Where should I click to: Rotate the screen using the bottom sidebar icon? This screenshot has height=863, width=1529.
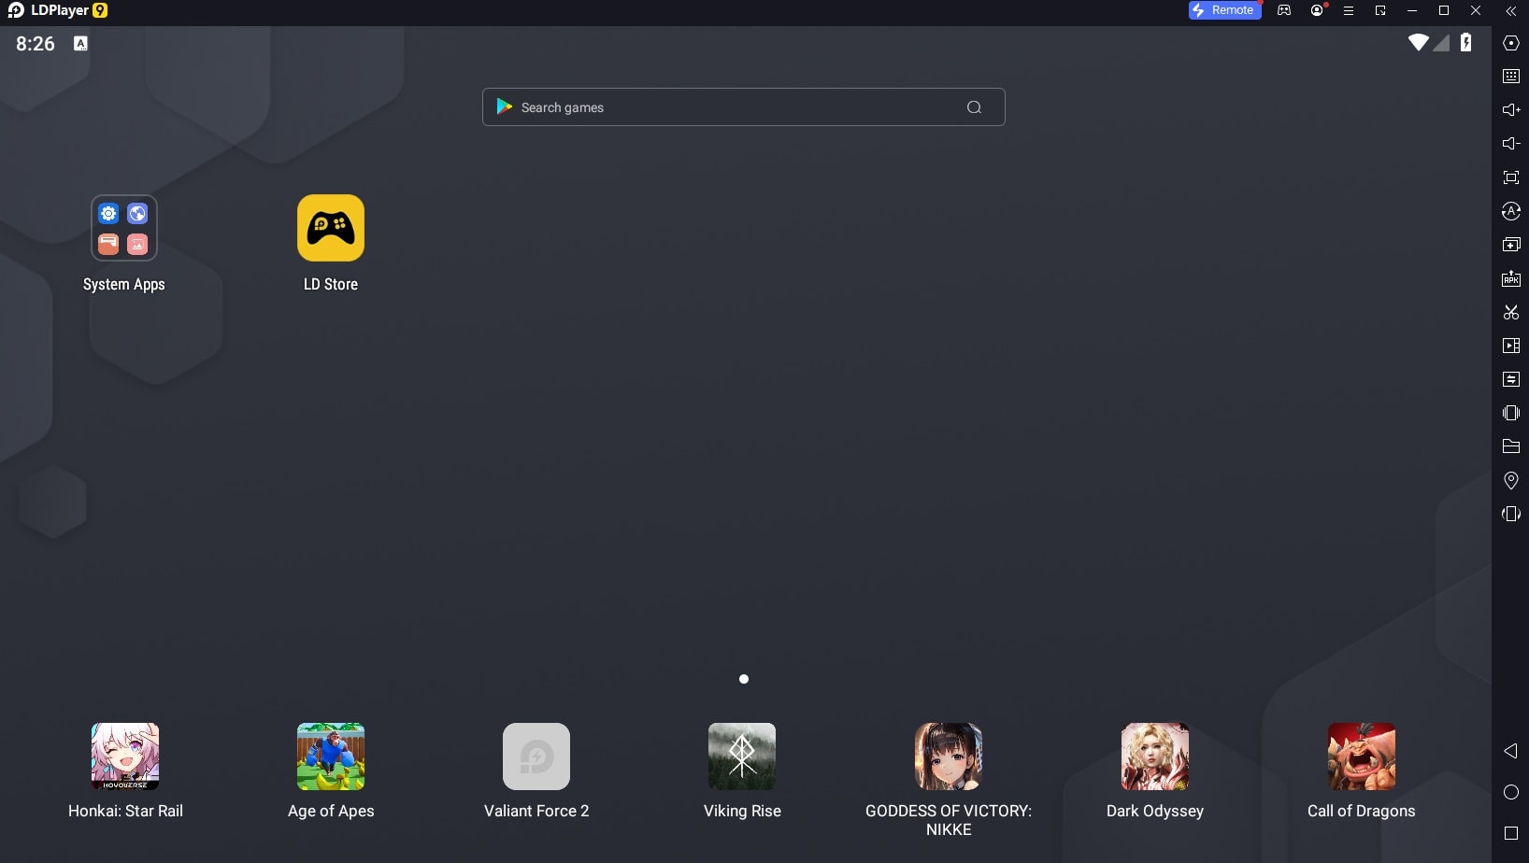(1510, 514)
